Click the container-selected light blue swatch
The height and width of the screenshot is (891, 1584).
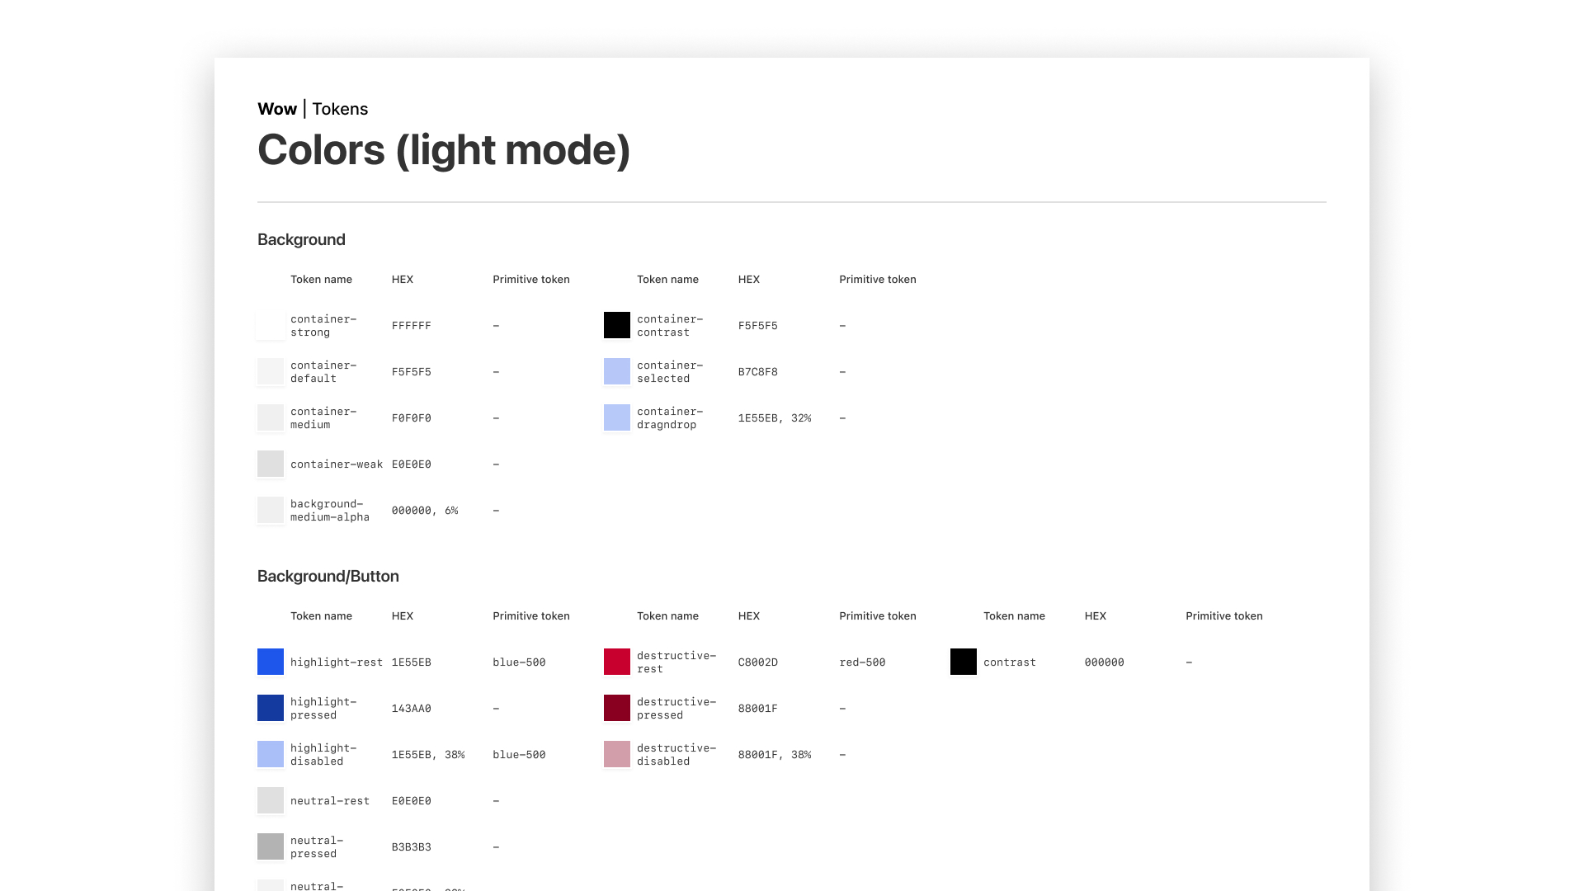pyautogui.click(x=617, y=371)
